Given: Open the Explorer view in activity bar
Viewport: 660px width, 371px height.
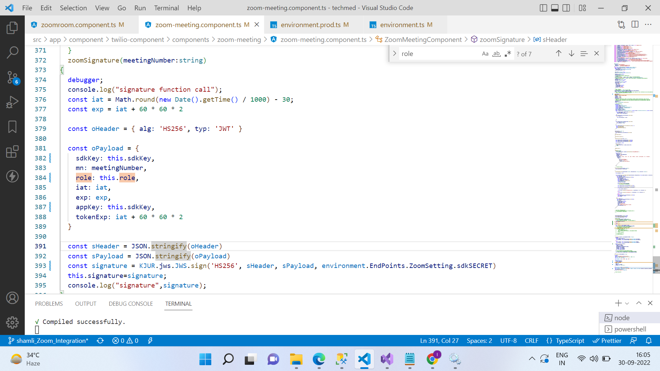Looking at the screenshot, I should tap(12, 28).
